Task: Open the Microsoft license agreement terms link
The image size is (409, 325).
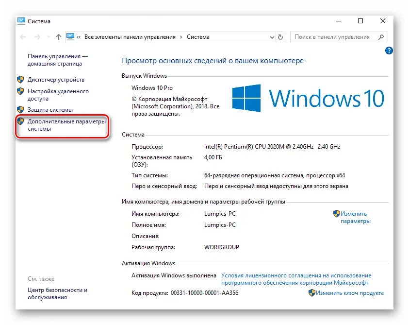Action: coord(296,279)
